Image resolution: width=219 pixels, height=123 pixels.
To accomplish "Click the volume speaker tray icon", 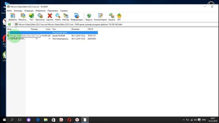I will coord(195,120).
